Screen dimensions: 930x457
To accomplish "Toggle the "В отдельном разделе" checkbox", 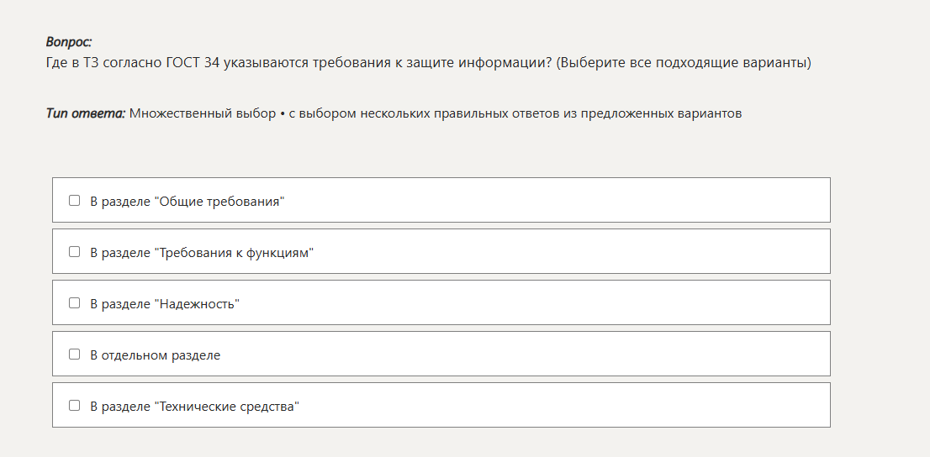I will [75, 355].
